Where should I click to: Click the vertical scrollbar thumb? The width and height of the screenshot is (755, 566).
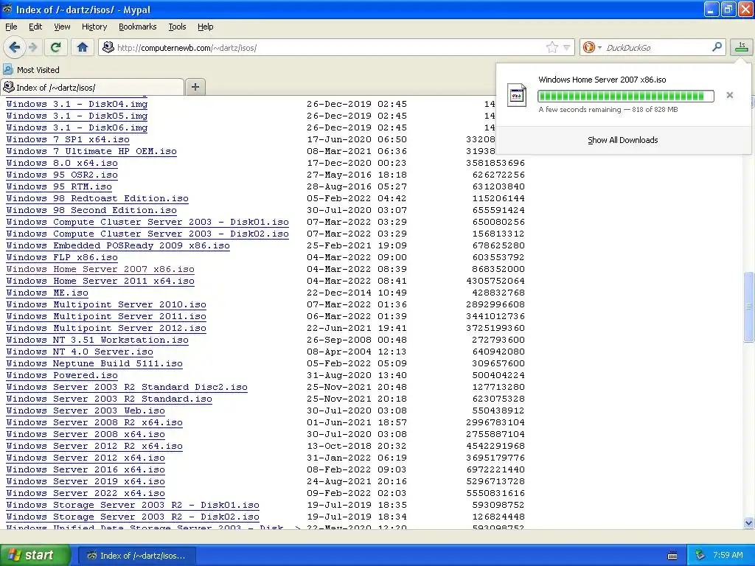click(x=748, y=307)
